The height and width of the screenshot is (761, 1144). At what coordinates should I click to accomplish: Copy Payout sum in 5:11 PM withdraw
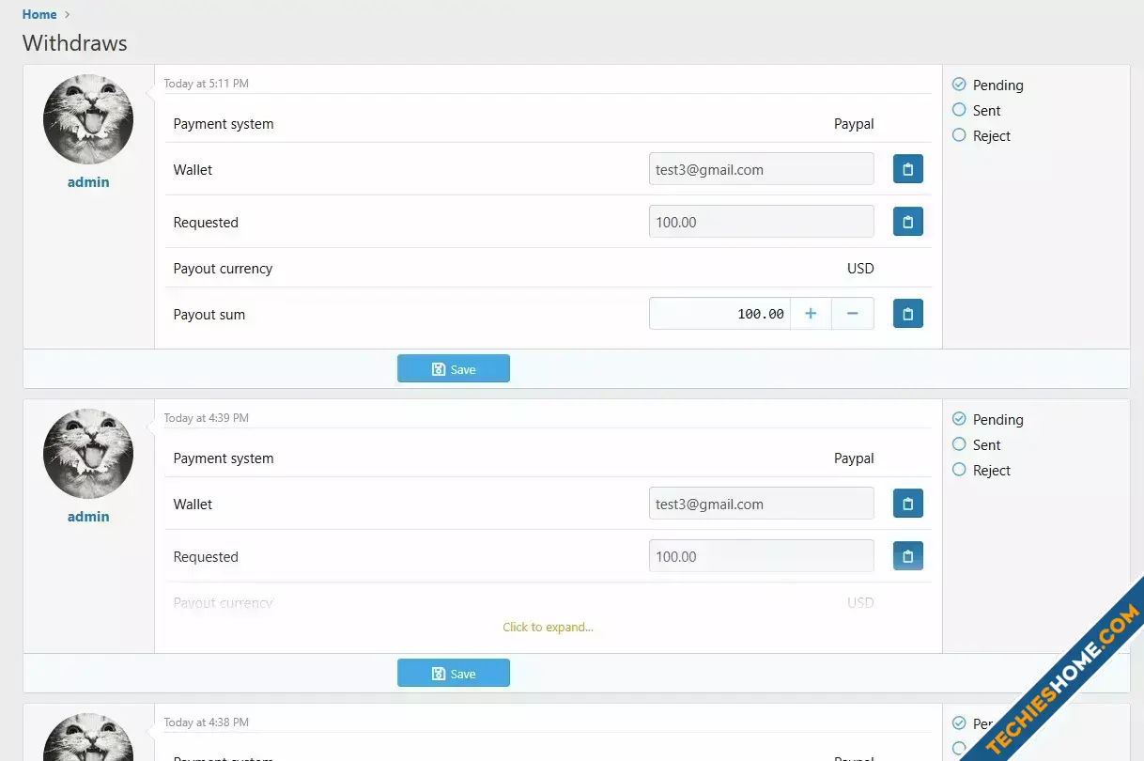click(x=907, y=314)
